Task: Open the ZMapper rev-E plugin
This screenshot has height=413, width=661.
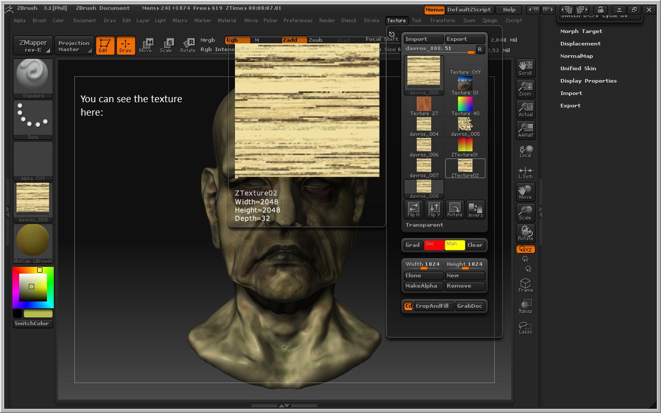Action: (x=33, y=46)
